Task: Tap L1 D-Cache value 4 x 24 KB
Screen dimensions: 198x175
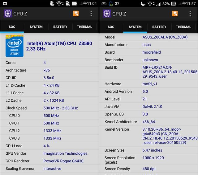Action: click(52, 85)
